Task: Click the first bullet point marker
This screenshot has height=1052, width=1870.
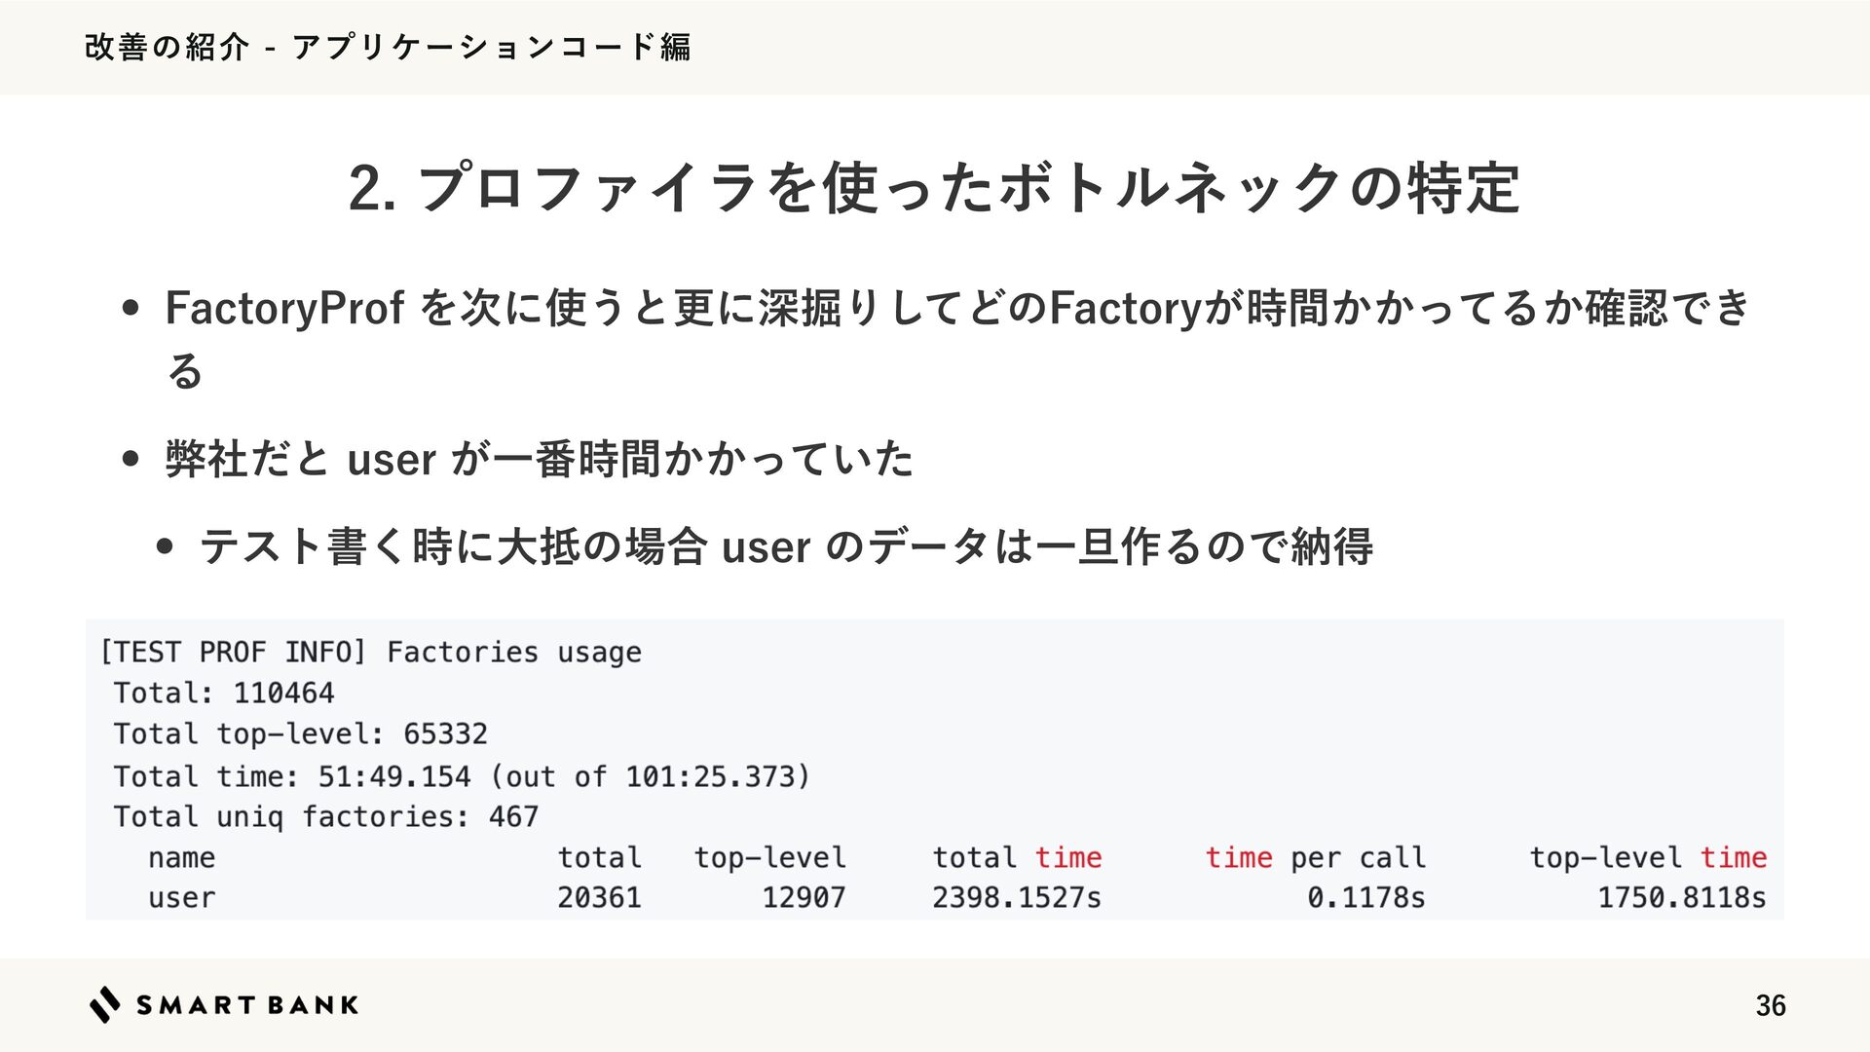Action: [x=131, y=310]
